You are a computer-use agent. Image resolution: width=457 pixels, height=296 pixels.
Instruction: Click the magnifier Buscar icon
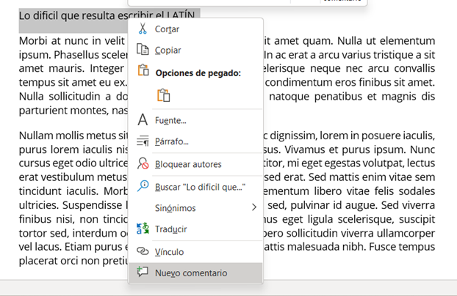coord(143,186)
